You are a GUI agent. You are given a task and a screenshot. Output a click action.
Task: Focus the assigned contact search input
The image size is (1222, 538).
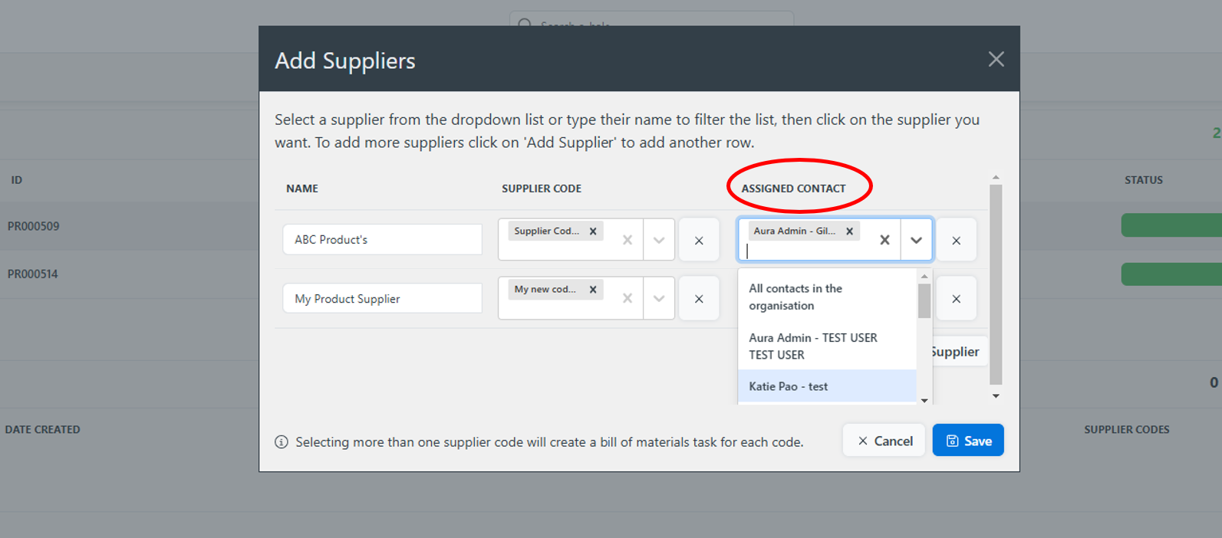(807, 251)
